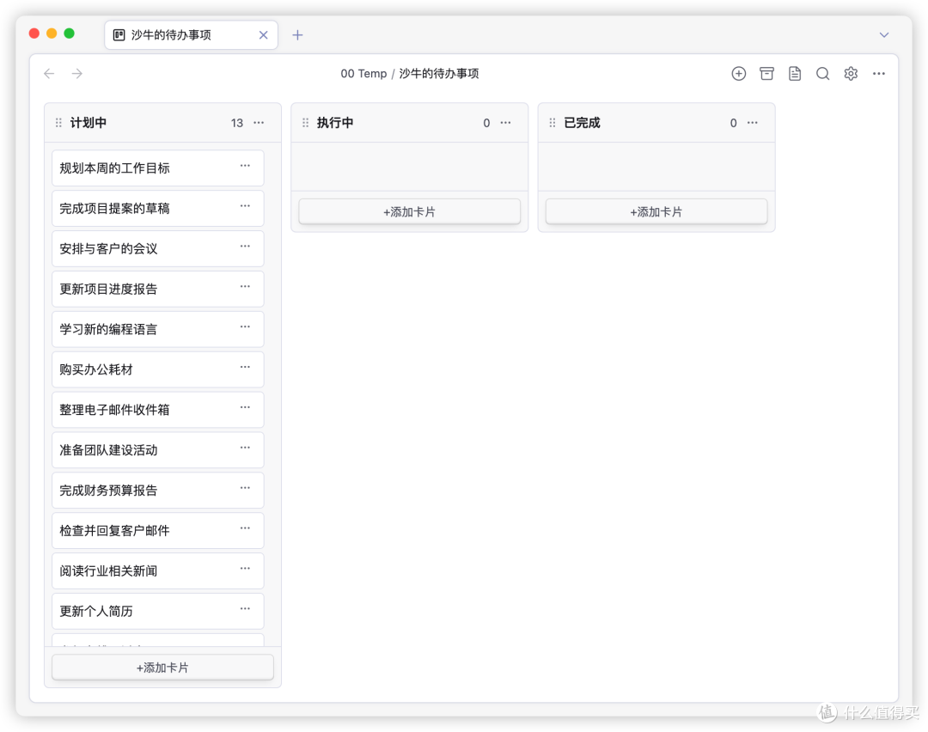Open the top-right more options ellipsis
This screenshot has height=732, width=928.
(x=878, y=74)
